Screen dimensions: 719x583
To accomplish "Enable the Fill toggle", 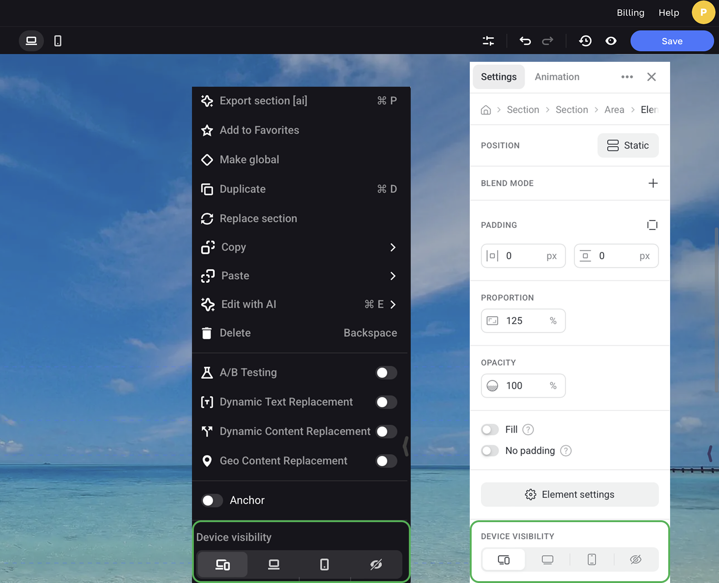I will tap(490, 430).
